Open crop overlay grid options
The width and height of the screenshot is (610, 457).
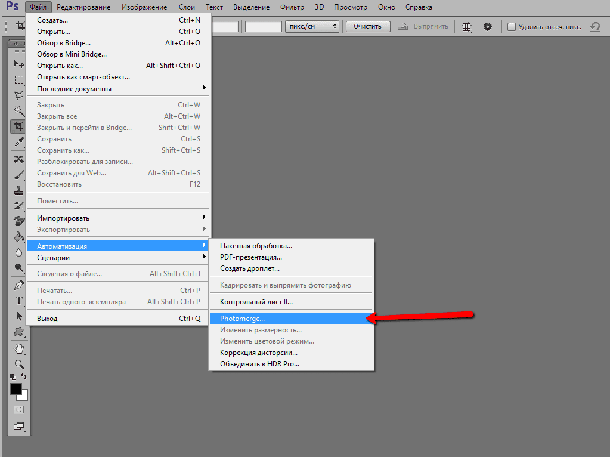466,27
